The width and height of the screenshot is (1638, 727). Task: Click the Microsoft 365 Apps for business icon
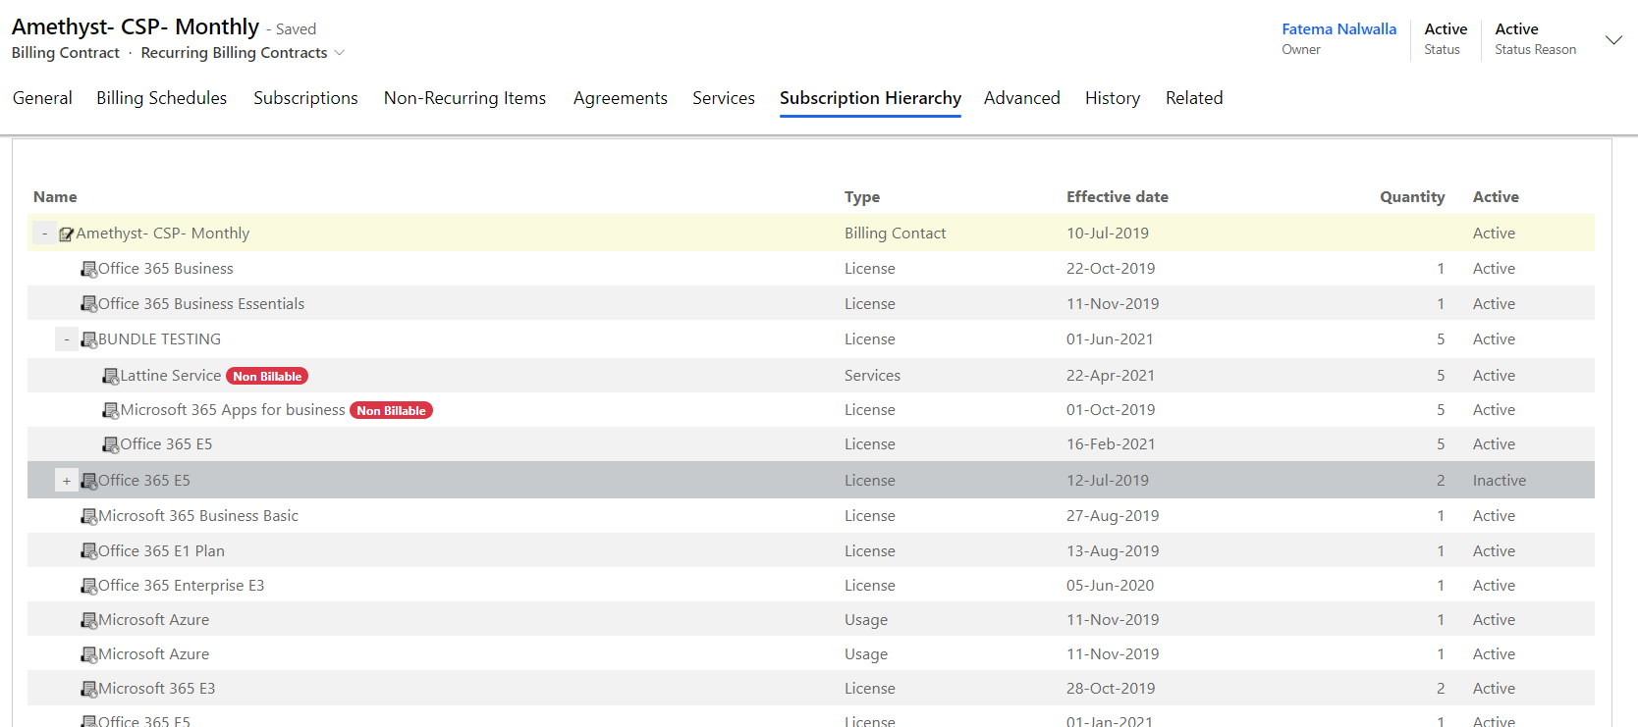click(111, 410)
